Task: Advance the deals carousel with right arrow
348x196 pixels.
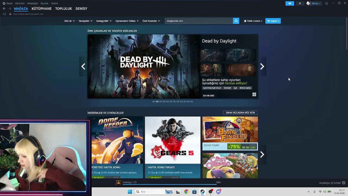Action: [x=262, y=155]
